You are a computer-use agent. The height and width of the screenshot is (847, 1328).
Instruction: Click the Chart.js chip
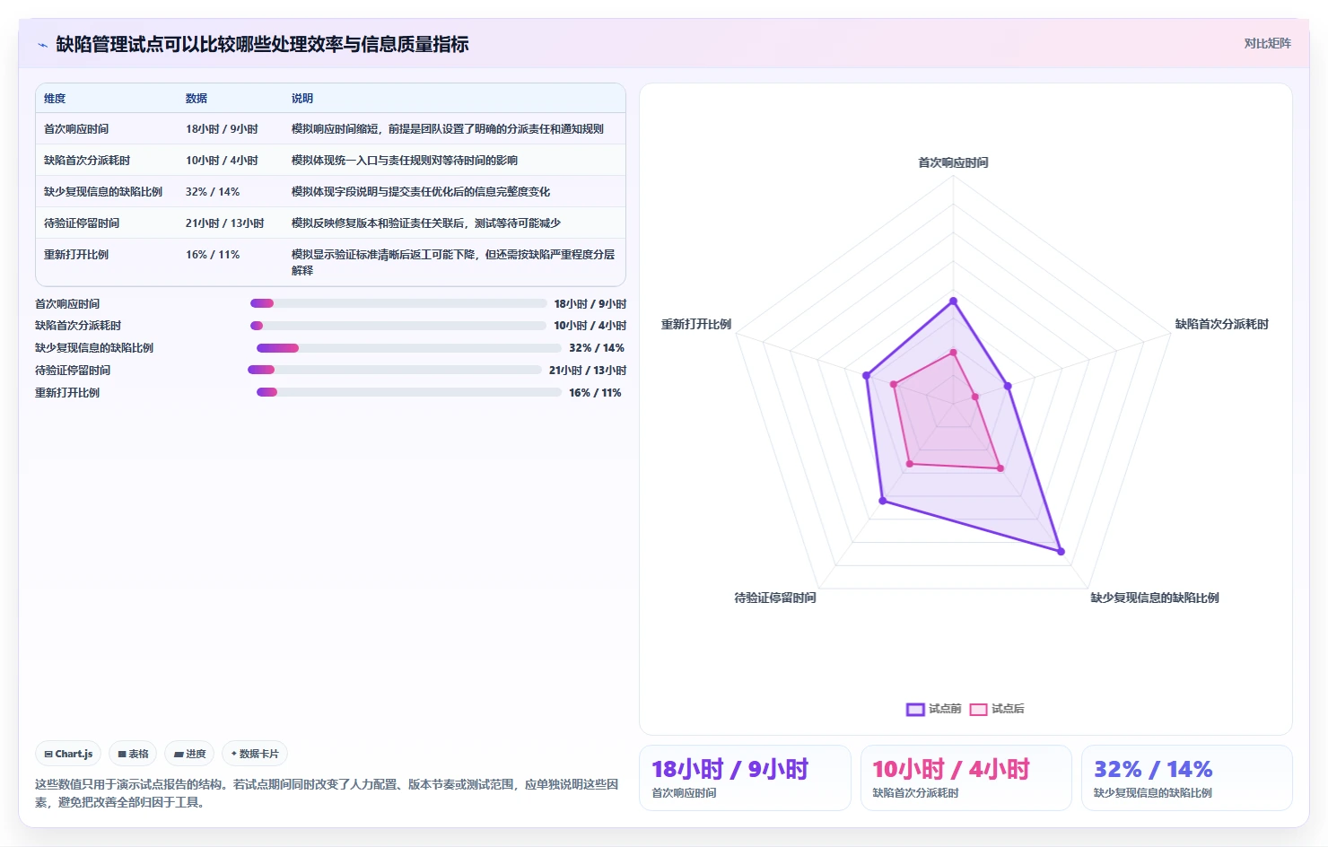68,754
